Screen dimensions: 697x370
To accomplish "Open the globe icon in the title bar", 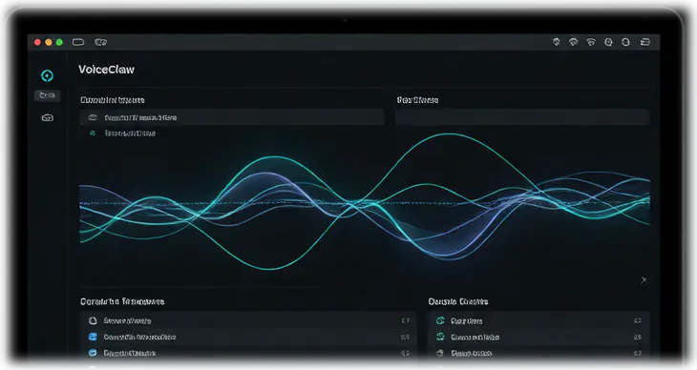I will point(556,42).
